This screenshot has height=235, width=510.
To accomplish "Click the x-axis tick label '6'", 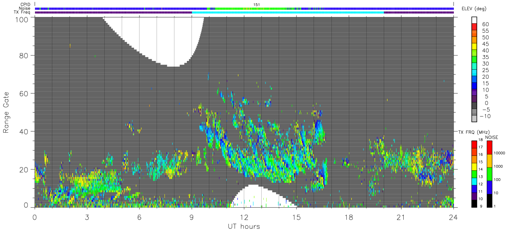I will [139, 217].
